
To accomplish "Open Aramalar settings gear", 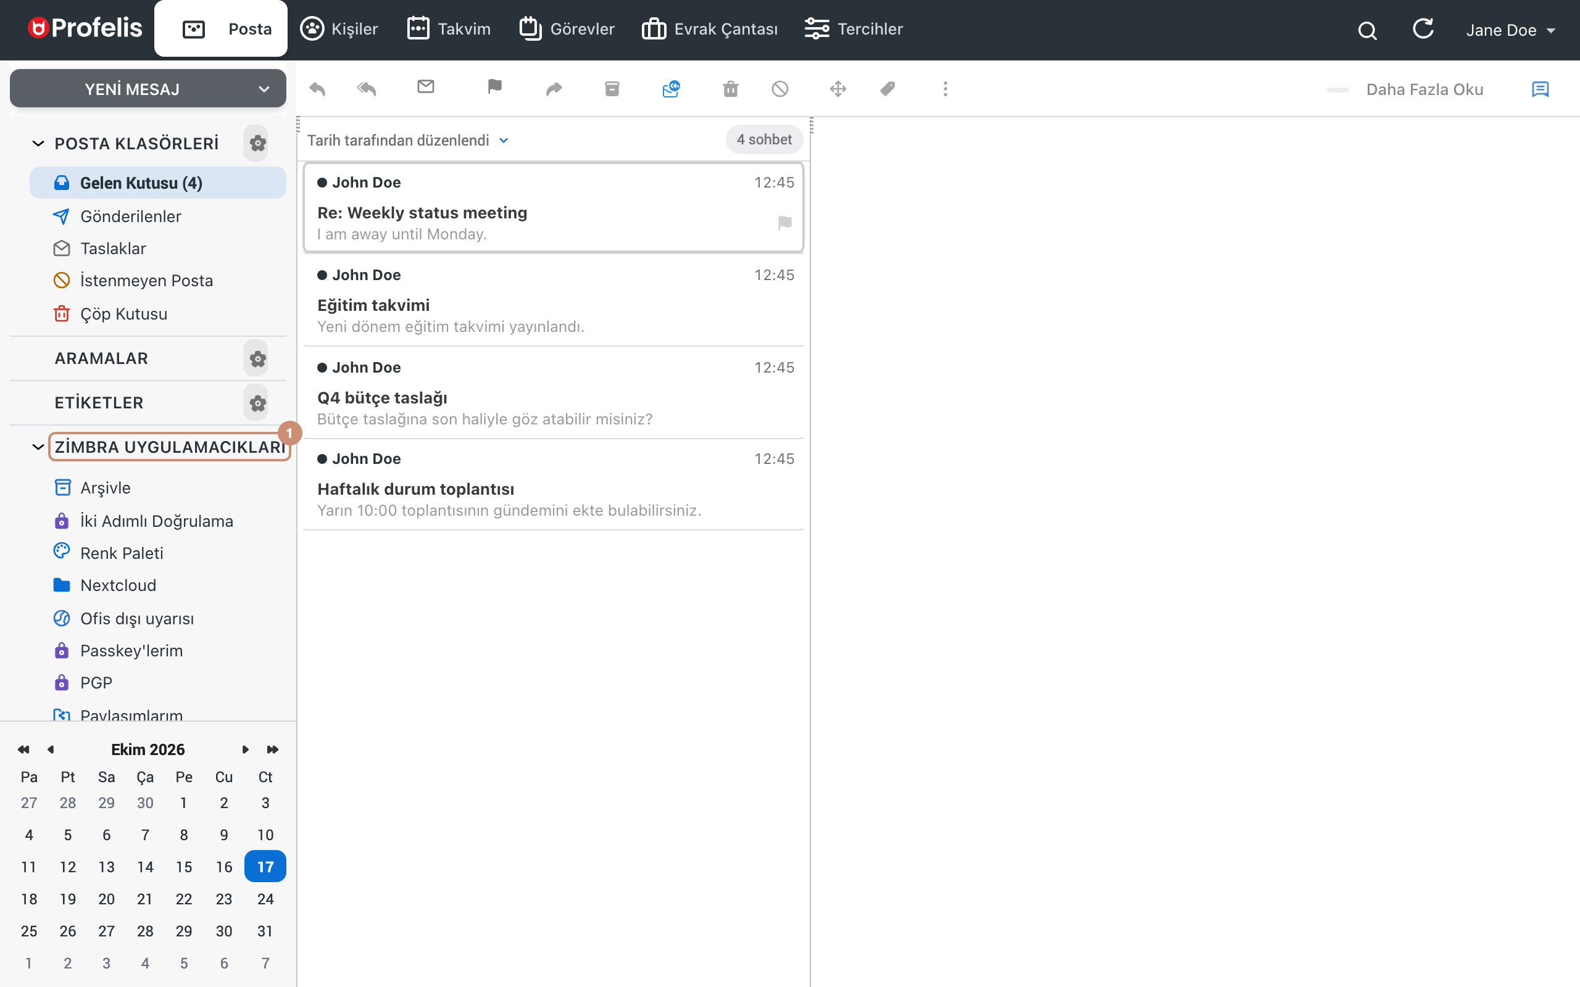I will coord(257,358).
